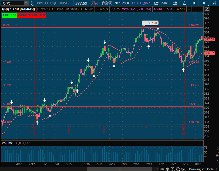Click the EXTO Eligible label

[141, 3]
